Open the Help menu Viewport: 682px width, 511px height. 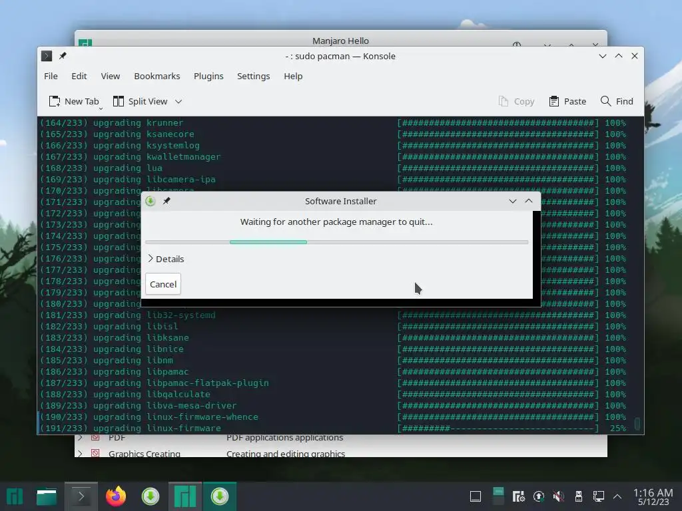tap(293, 76)
